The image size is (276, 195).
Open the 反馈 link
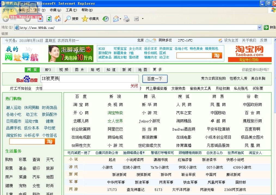[263, 41]
